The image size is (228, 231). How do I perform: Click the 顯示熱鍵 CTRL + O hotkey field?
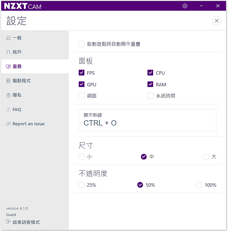pyautogui.click(x=147, y=120)
